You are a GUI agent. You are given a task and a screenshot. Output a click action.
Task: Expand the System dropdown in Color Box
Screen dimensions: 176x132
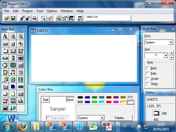click(x=102, y=118)
